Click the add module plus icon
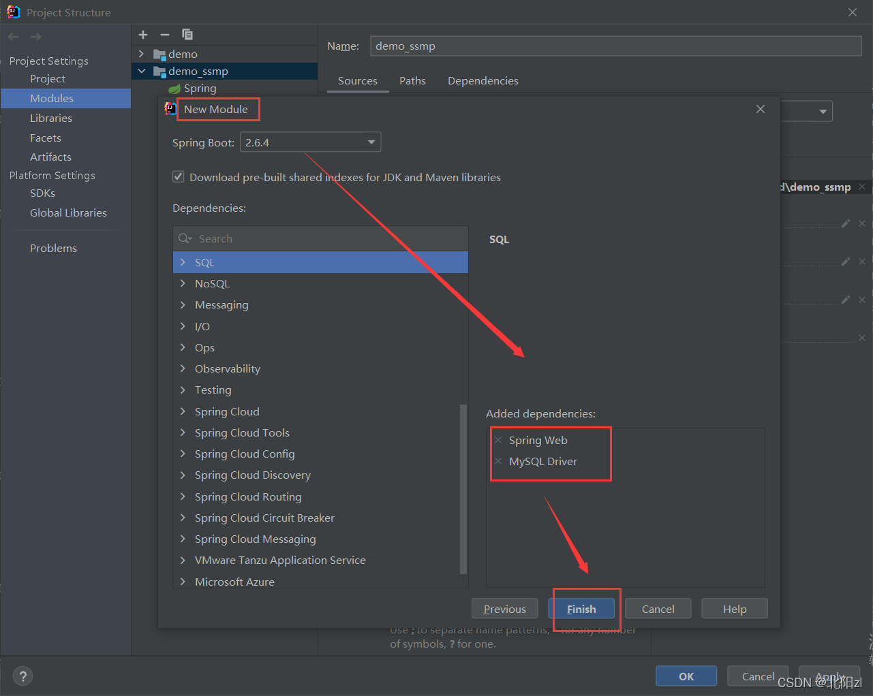The height and width of the screenshot is (696, 873). 143,35
